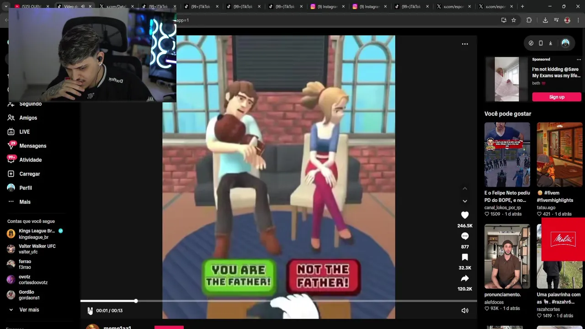
Task: Open the Chrome three-dot menu
Action: pyautogui.click(x=579, y=20)
